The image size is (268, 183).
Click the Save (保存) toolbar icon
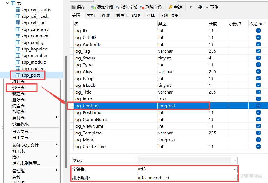[73, 7]
